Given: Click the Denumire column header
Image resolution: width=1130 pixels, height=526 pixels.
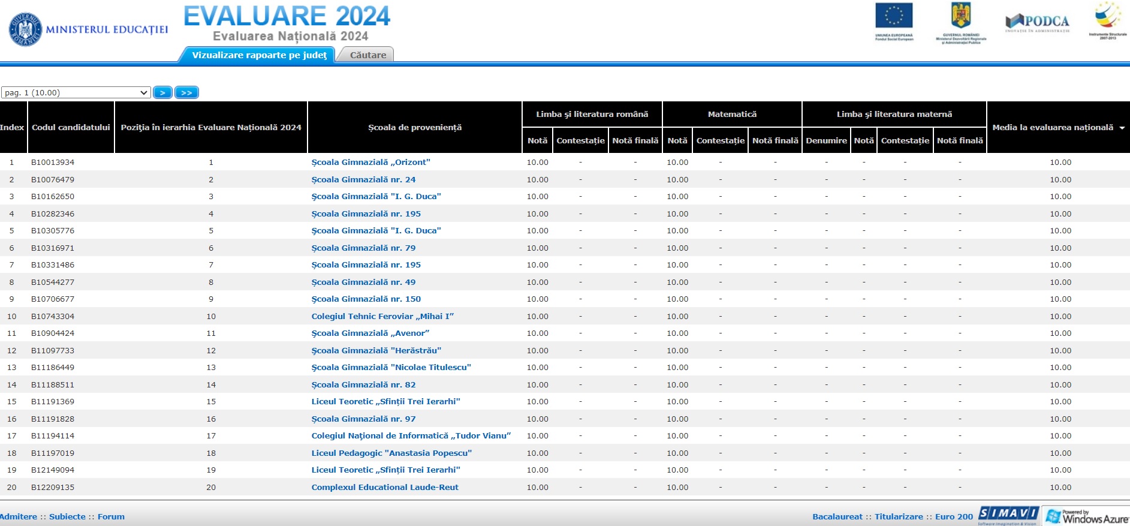Looking at the screenshot, I should tap(826, 140).
